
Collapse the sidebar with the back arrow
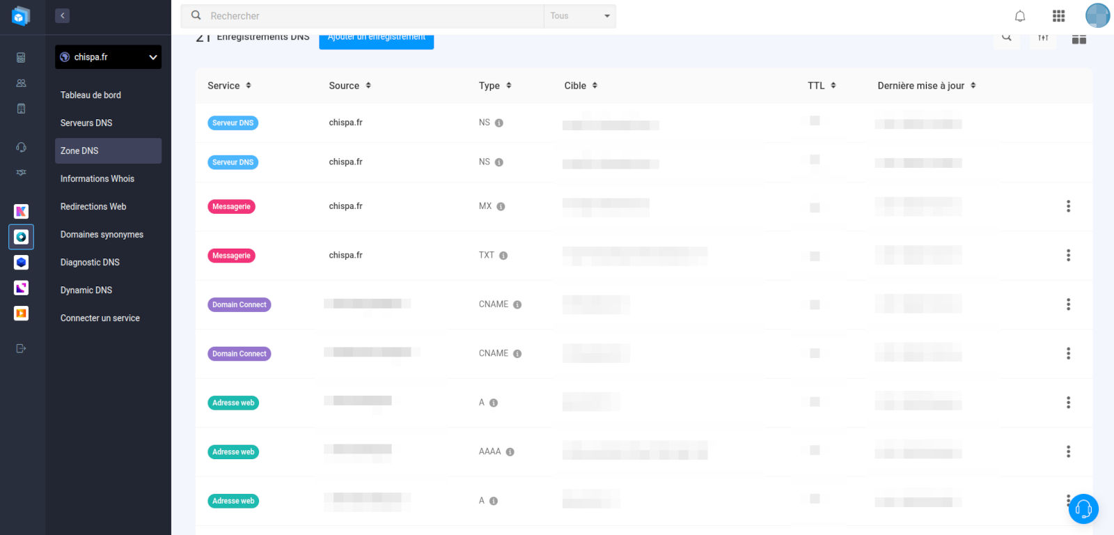(x=63, y=15)
